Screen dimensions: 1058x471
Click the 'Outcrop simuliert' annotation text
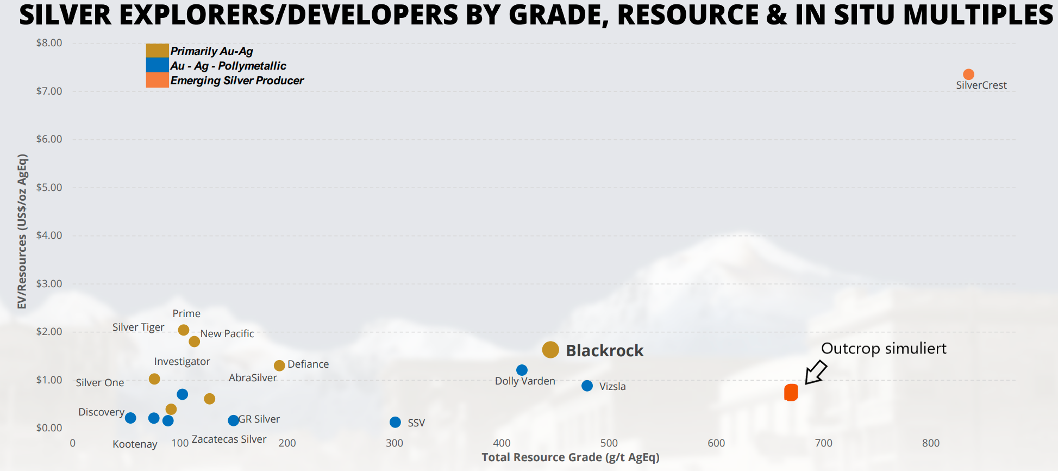(884, 349)
